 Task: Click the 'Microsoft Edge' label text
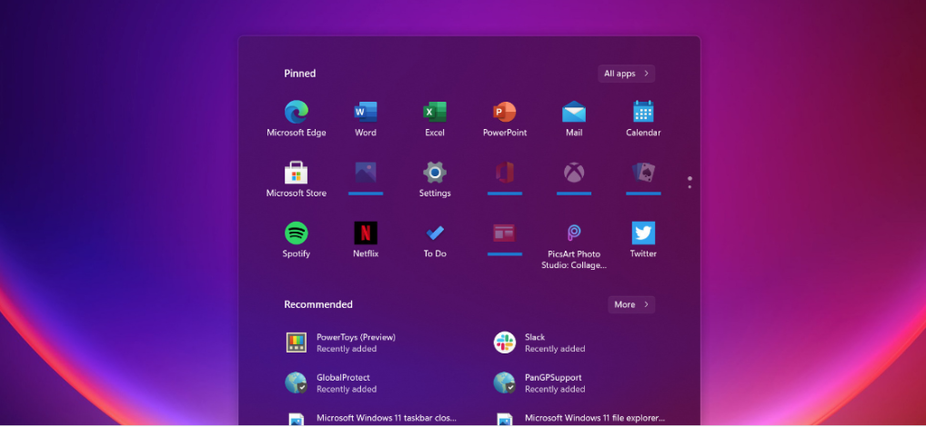pyautogui.click(x=296, y=133)
